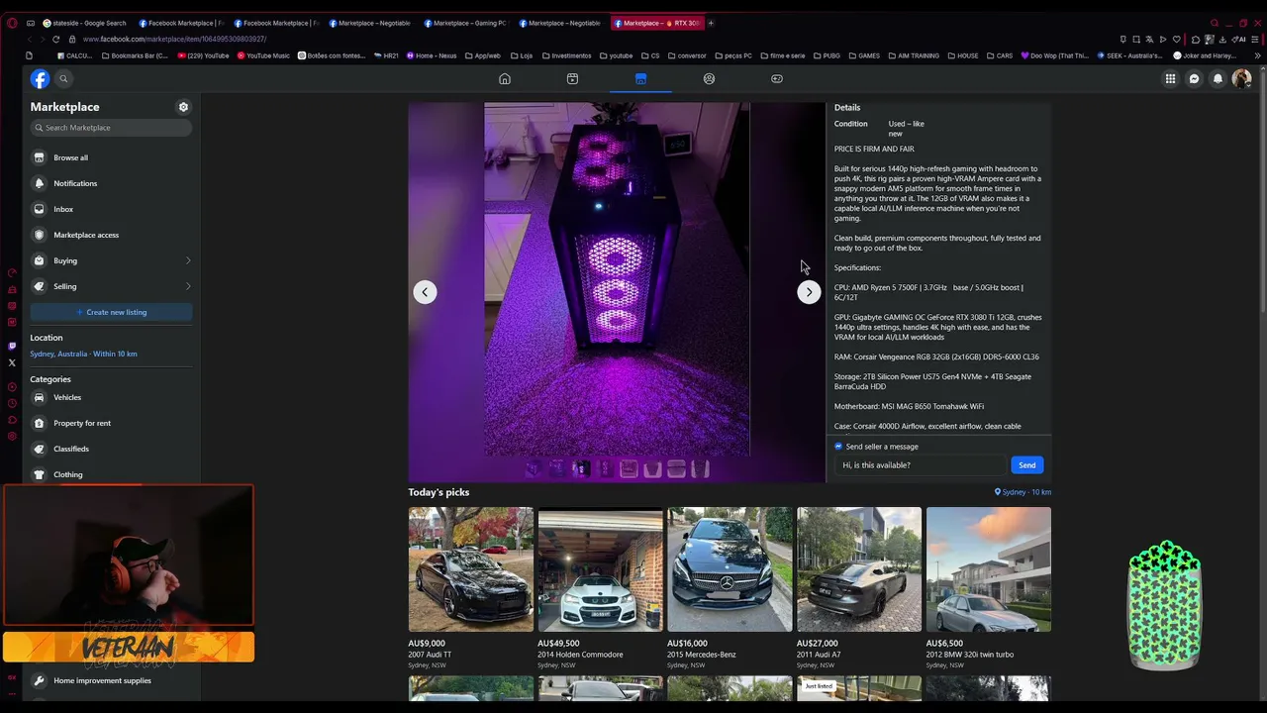Screen dimensions: 1267x713
Task: Click the Sydney · 10 km location link
Action: pyautogui.click(x=1023, y=492)
